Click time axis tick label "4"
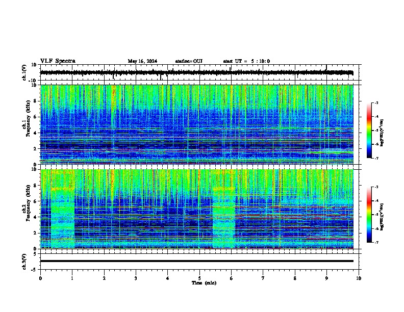 167,278
